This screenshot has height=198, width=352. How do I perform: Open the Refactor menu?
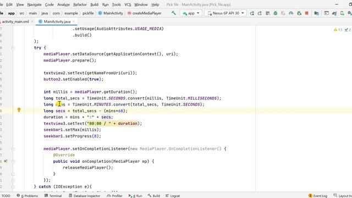click(80, 4)
